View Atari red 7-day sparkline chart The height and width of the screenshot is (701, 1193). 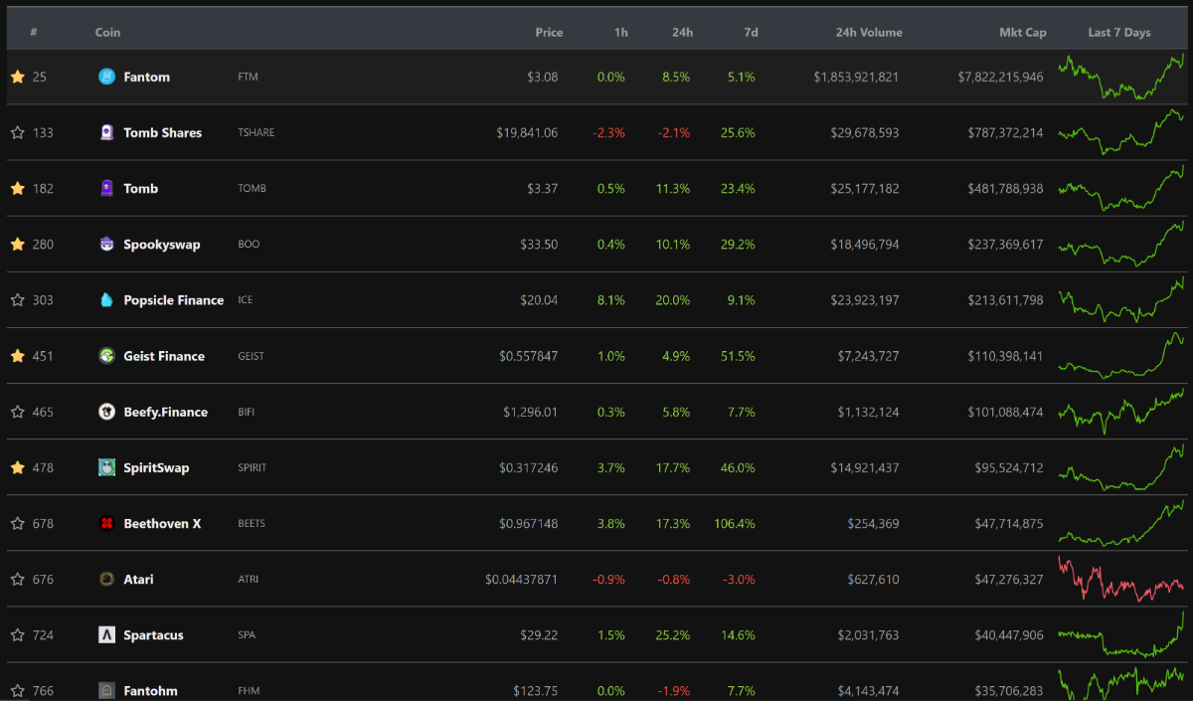1121,579
